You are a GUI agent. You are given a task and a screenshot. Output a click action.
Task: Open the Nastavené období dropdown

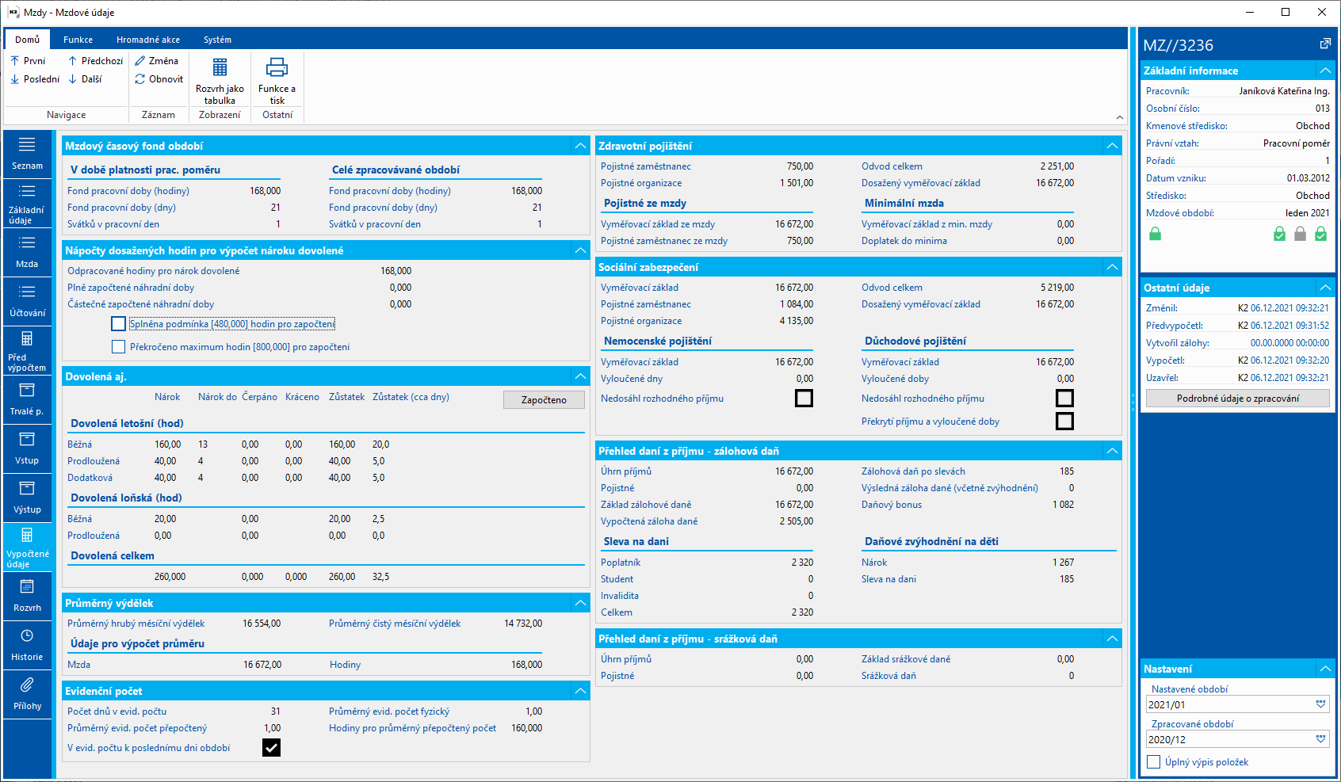coord(1320,704)
